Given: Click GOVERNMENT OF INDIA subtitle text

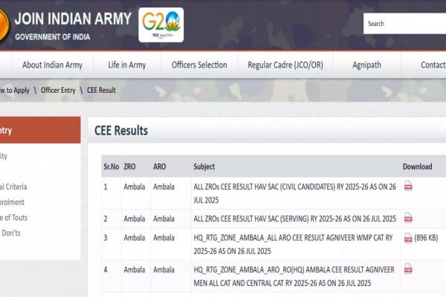Looking at the screenshot, I should tap(52, 36).
